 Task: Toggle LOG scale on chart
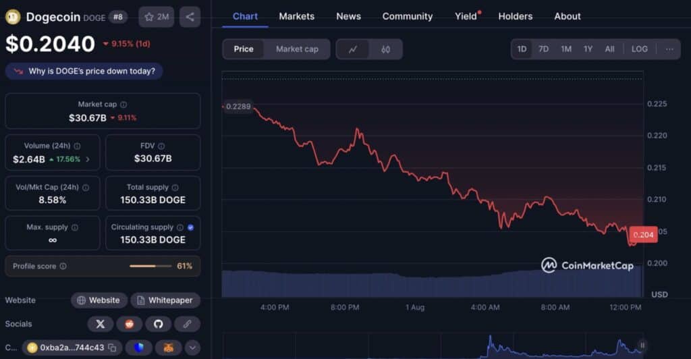click(x=640, y=49)
